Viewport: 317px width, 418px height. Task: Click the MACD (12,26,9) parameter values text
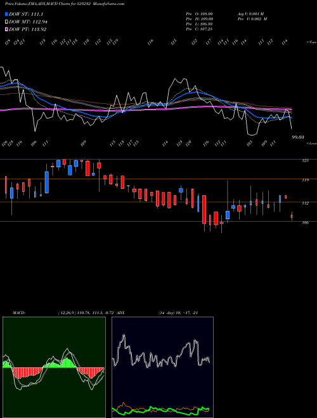pos(87,313)
